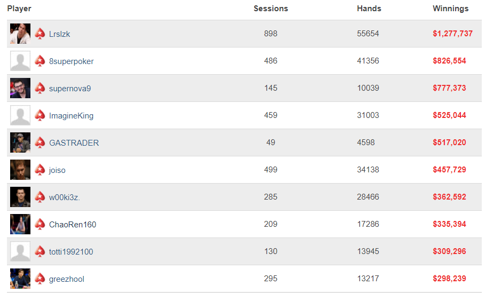Click the GASTRADER avatar thumbnail
The height and width of the screenshot is (293, 485).
tap(20, 142)
